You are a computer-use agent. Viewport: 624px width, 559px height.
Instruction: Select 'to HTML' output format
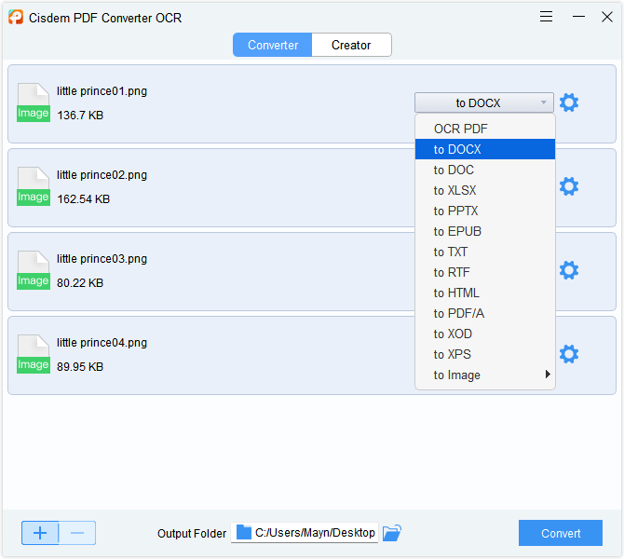[484, 293]
